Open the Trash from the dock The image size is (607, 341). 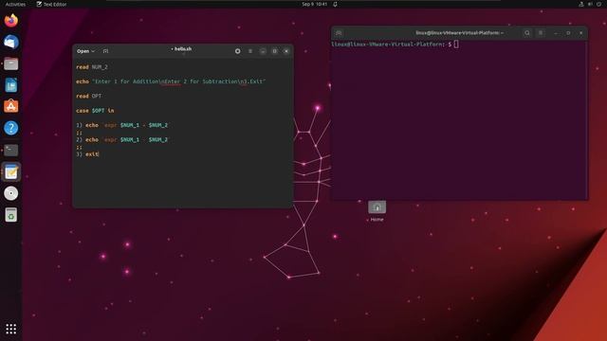click(10, 215)
